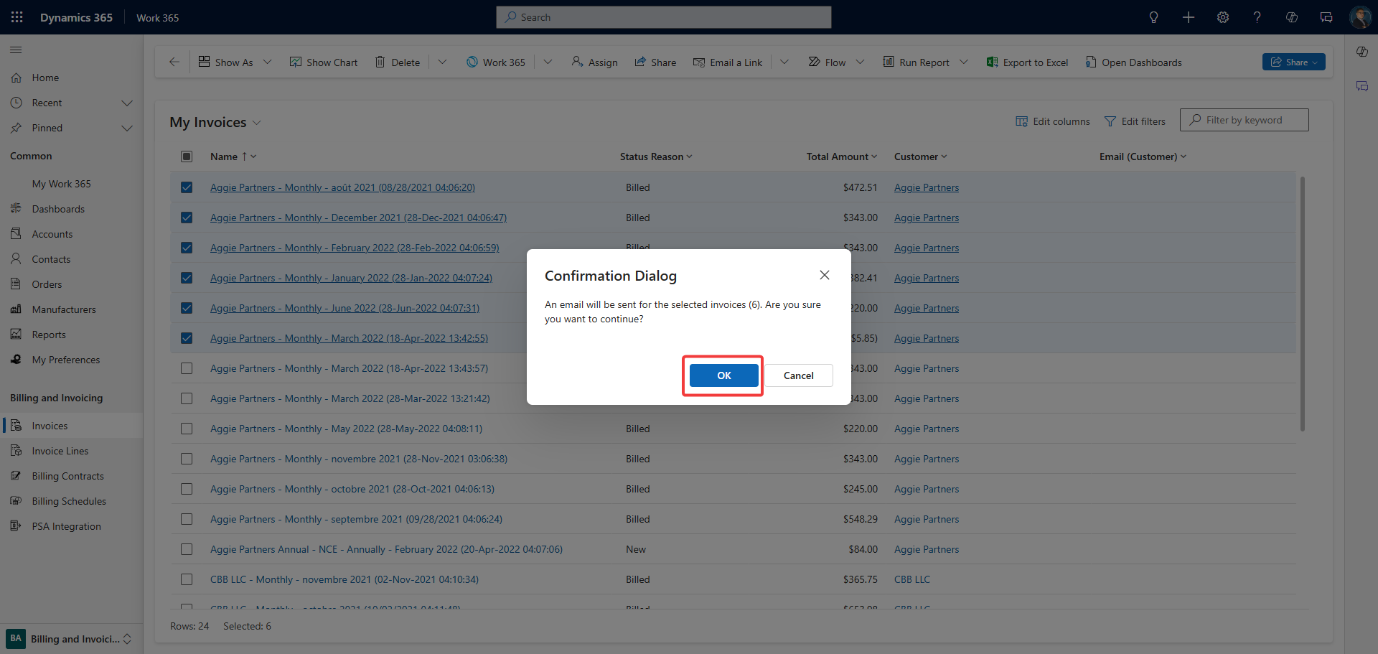This screenshot has width=1378, height=654.
Task: Click the lightbulb assistant icon
Action: point(1153,17)
